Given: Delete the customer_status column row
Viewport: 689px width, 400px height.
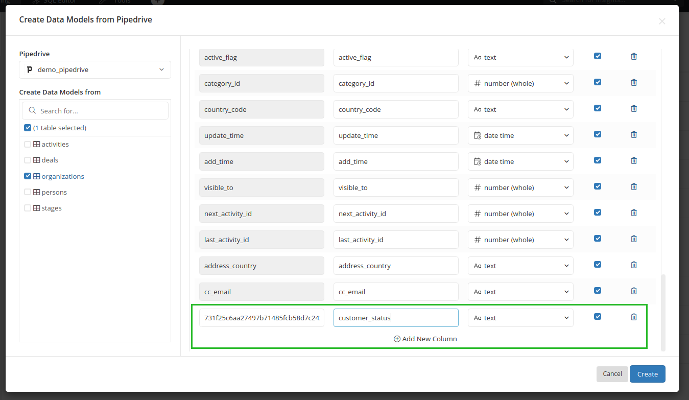Looking at the screenshot, I should click(x=634, y=317).
